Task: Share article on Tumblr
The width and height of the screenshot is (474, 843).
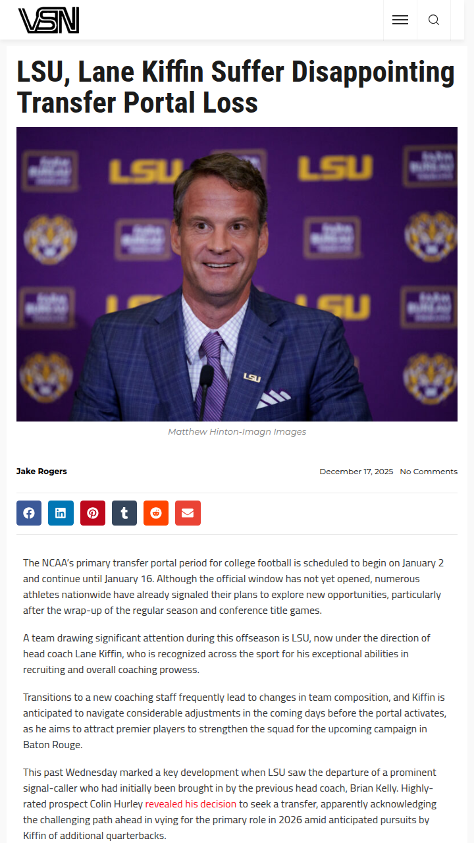Action: 124,513
